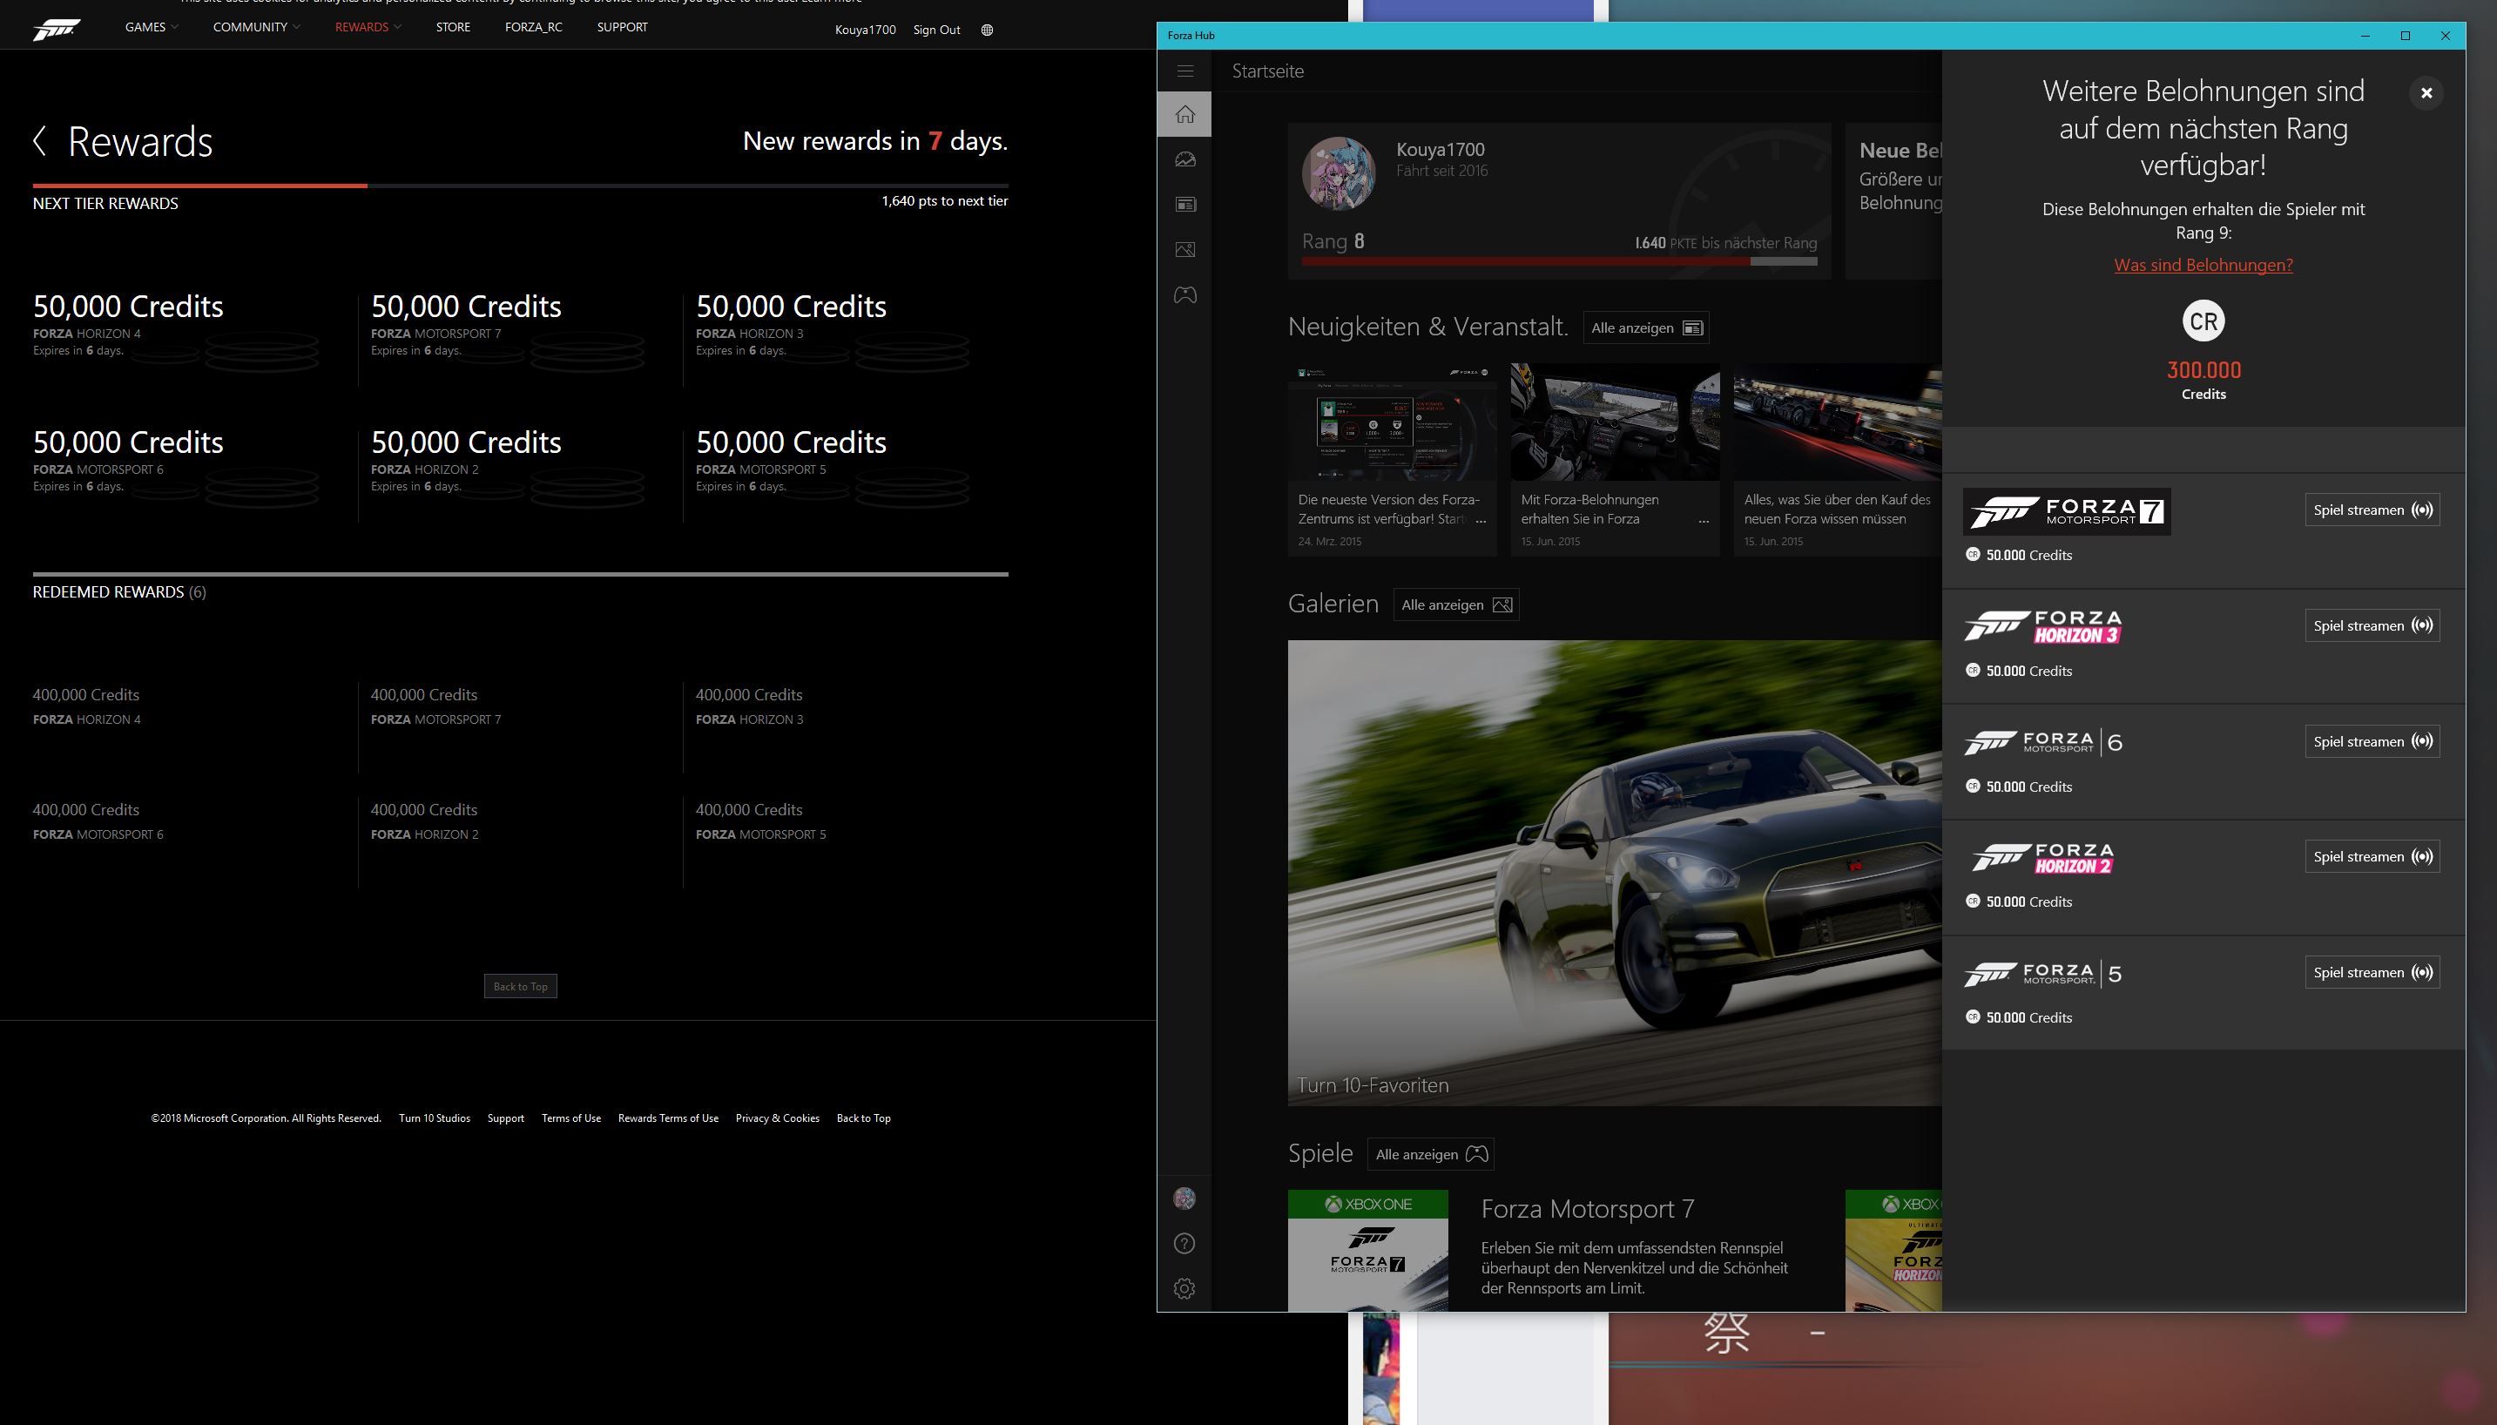Click the Rewards back arrow chevron
The height and width of the screenshot is (1425, 2497).
pos(40,141)
